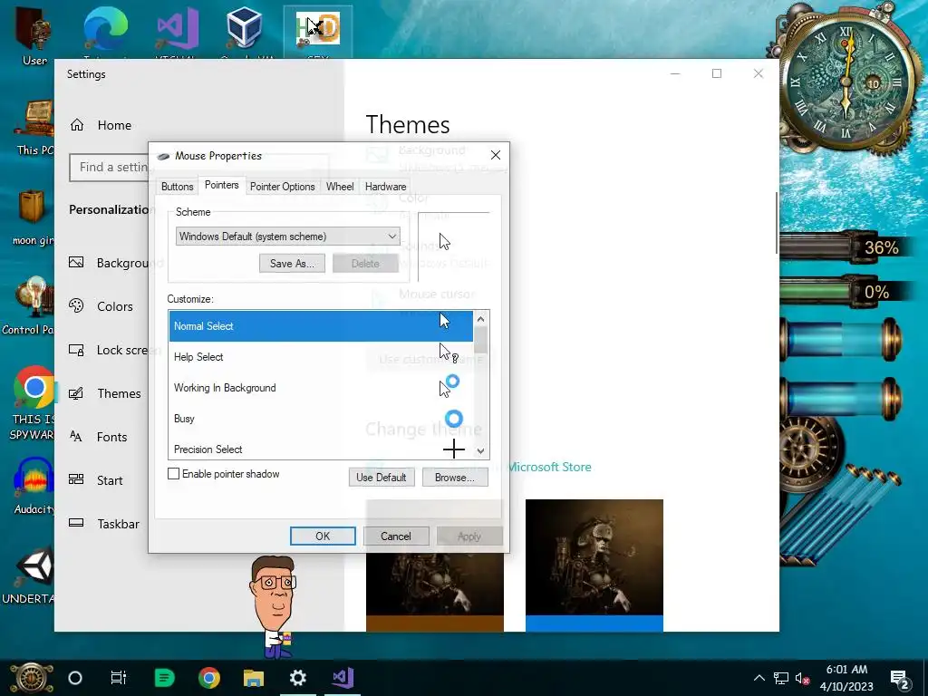Click the 0% green gauge widget
Screen dimensions: 928x696
pyautogui.click(x=844, y=292)
